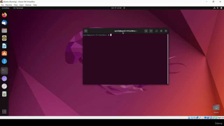Maximize the Terminal window
This screenshot has height=126, width=224.
click(161, 31)
